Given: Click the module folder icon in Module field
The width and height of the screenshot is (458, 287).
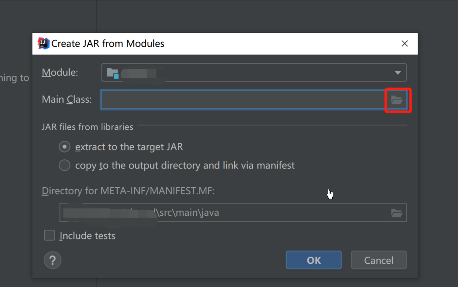Looking at the screenshot, I should (x=112, y=73).
